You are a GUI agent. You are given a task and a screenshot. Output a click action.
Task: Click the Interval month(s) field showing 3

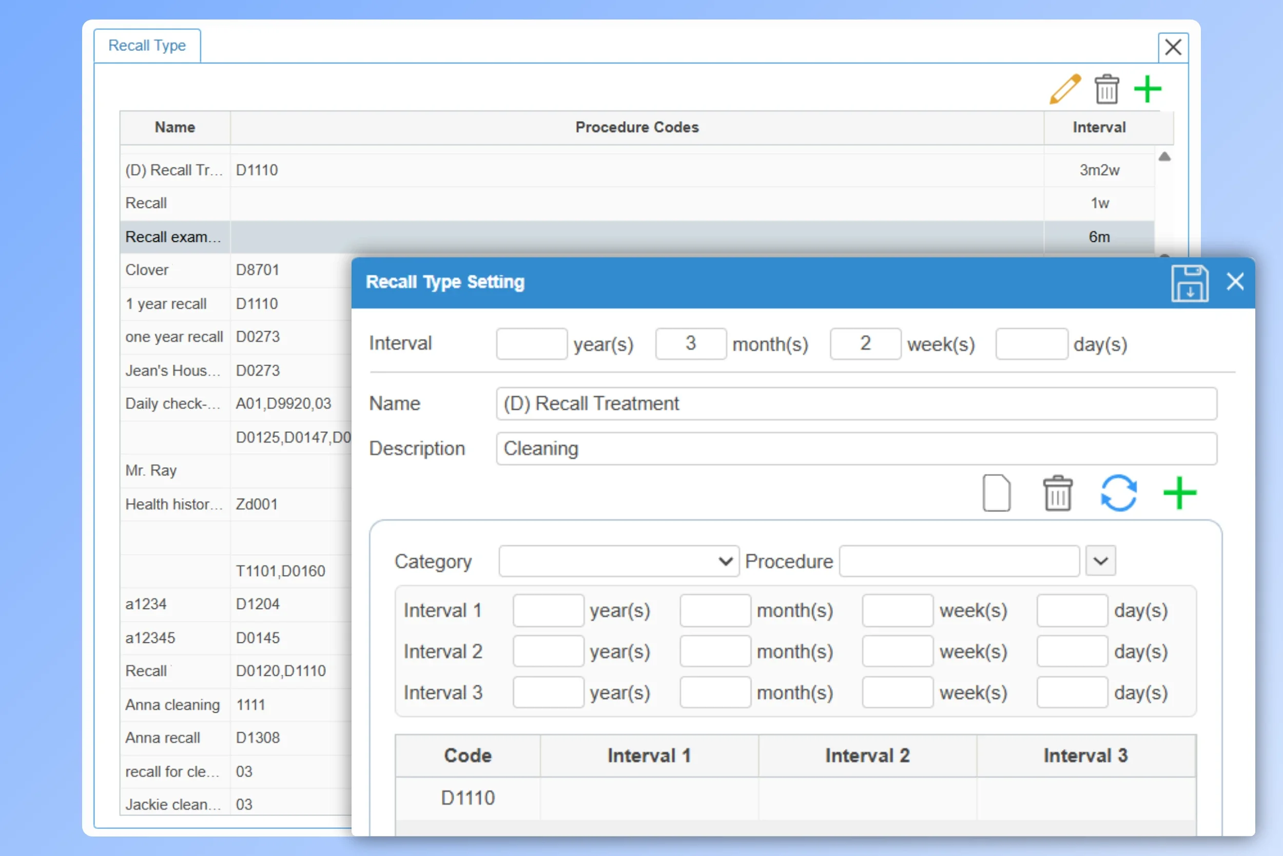(x=691, y=344)
